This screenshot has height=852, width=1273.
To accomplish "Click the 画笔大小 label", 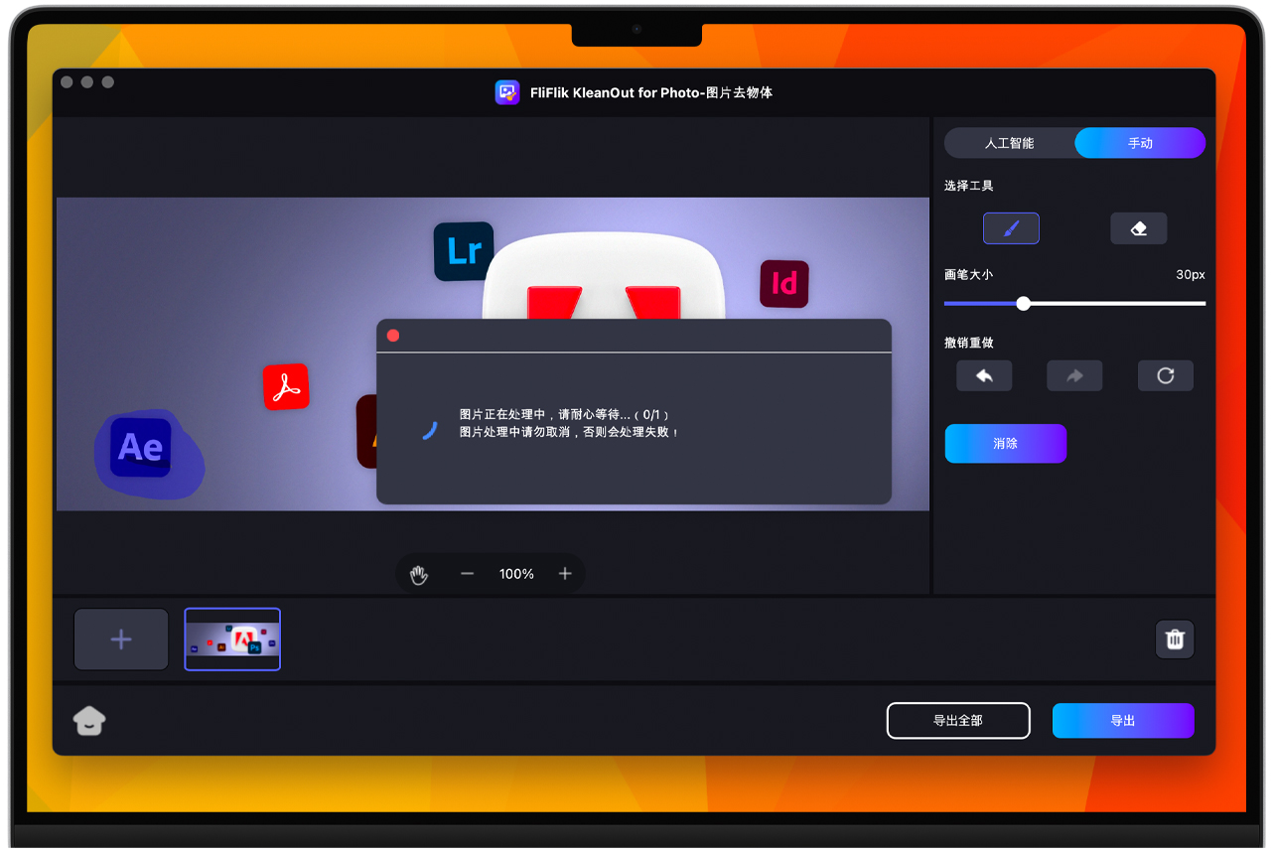I will pos(969,275).
